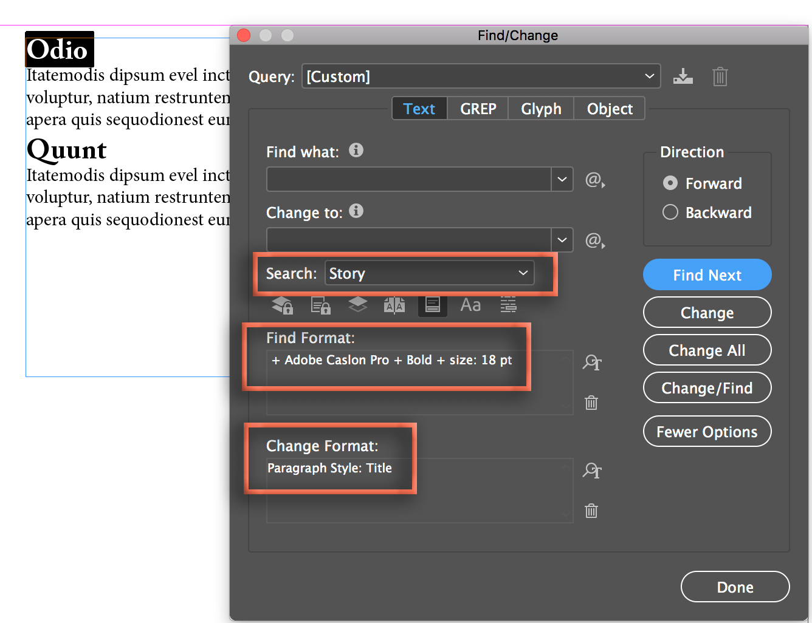Viewport: 812px width, 623px height.
Task: Open info icon next to Change to
Action: (x=356, y=211)
